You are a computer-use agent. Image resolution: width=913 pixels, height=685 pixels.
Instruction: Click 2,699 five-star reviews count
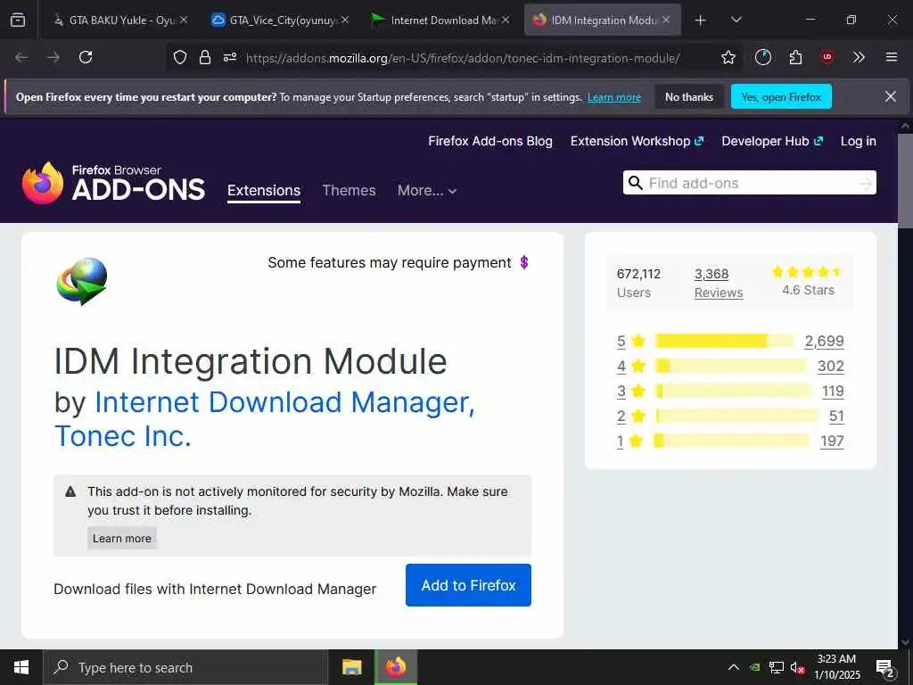(824, 341)
